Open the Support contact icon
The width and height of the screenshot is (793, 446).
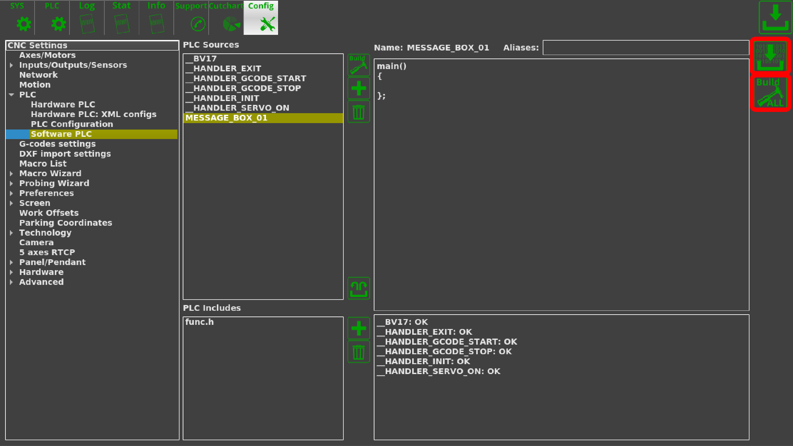197,23
